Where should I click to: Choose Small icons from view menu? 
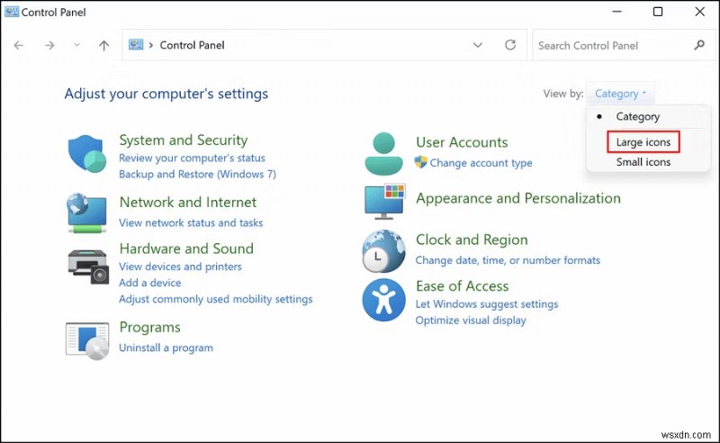click(643, 162)
